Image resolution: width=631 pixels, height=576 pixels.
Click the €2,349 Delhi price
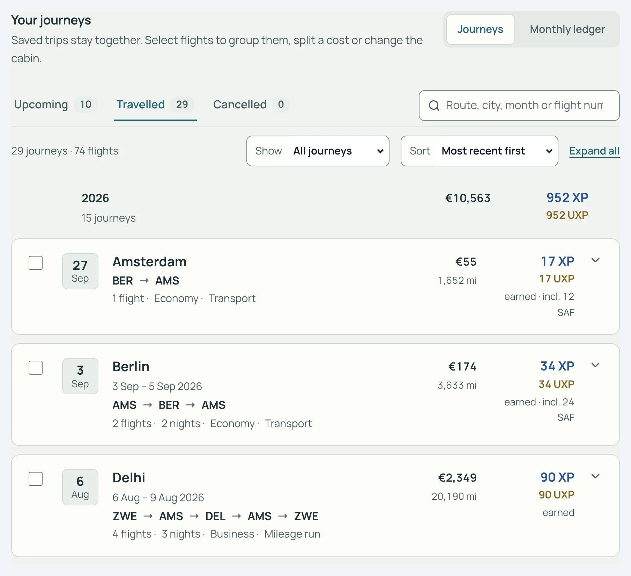(x=457, y=478)
